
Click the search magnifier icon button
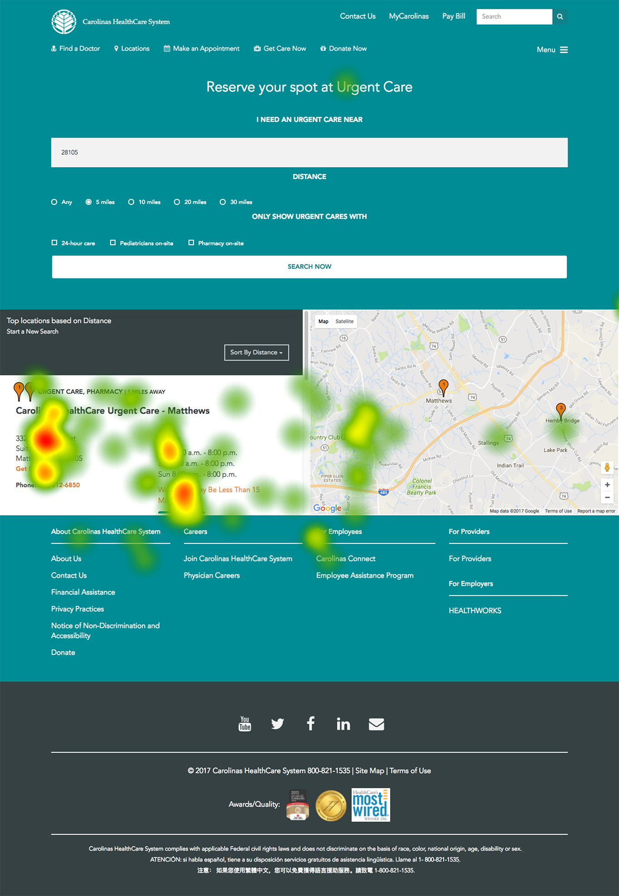(560, 17)
